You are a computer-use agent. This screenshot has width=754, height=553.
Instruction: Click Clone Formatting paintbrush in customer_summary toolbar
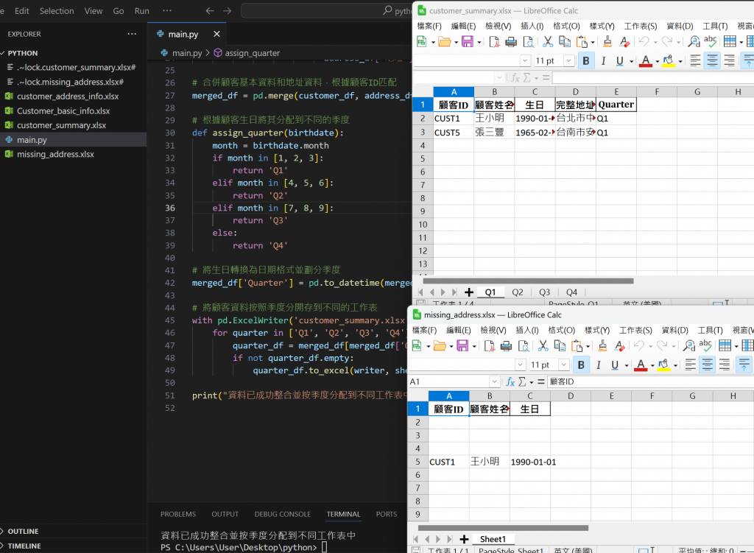coord(608,42)
